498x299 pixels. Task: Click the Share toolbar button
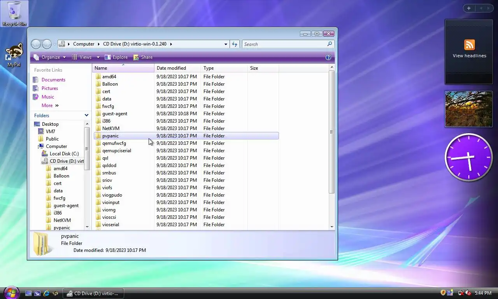click(143, 57)
